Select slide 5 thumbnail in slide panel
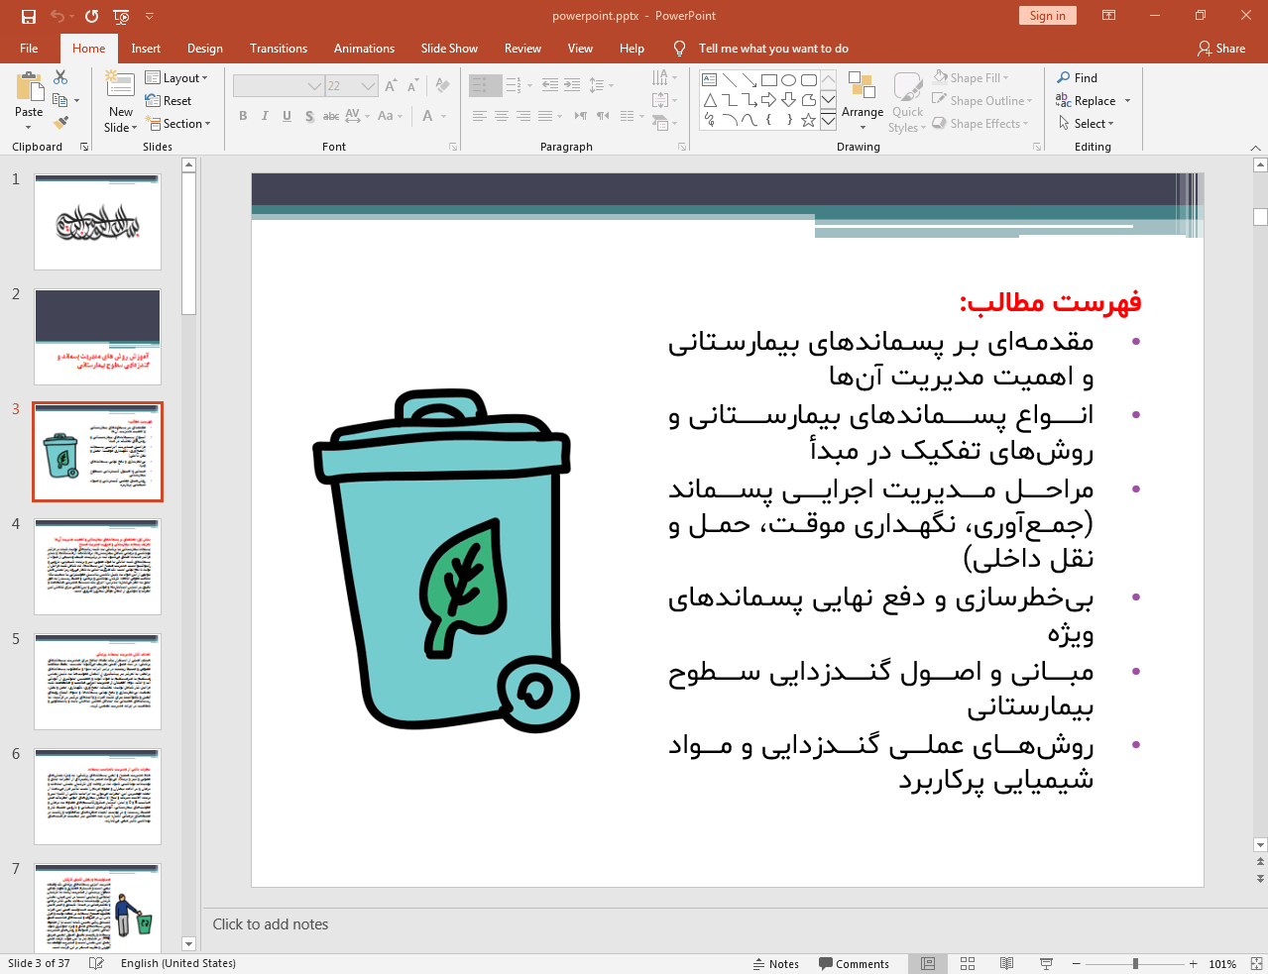1268x974 pixels. [x=96, y=681]
